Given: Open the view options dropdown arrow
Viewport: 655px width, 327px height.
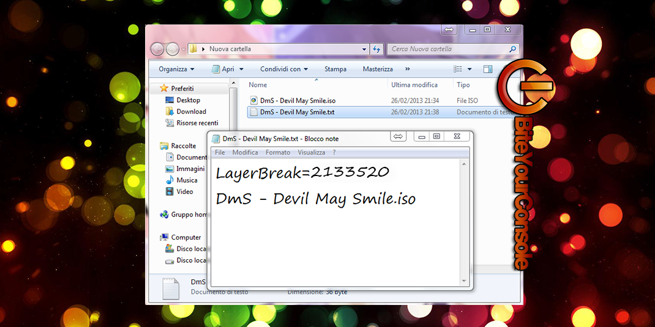Looking at the screenshot, I should point(469,69).
